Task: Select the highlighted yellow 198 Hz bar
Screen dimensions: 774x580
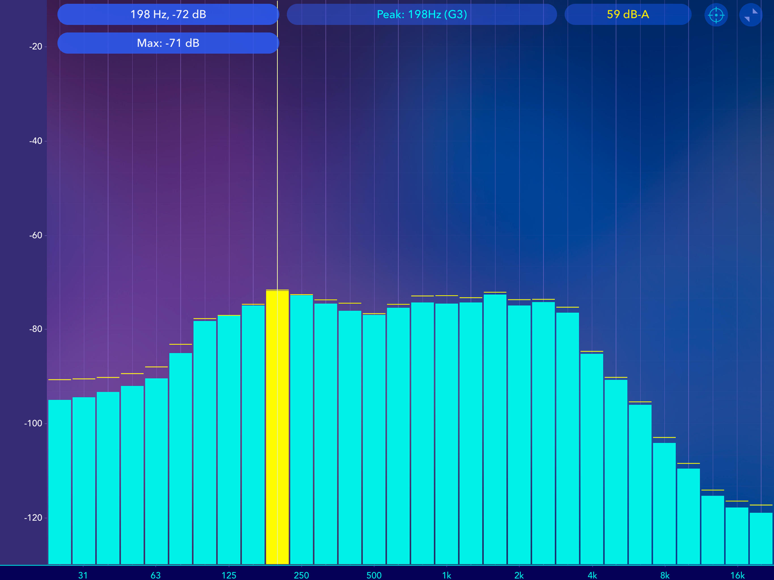Action: [277, 427]
